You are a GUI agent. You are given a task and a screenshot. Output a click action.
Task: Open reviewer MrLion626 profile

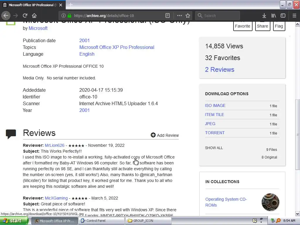pyautogui.click(x=54, y=145)
